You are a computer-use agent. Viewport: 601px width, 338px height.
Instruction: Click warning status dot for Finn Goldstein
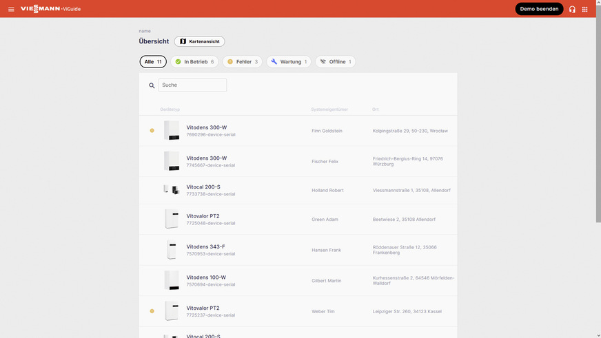152,130
